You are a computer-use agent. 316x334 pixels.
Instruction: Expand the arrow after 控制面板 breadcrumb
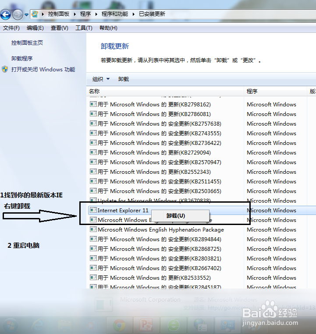75,14
